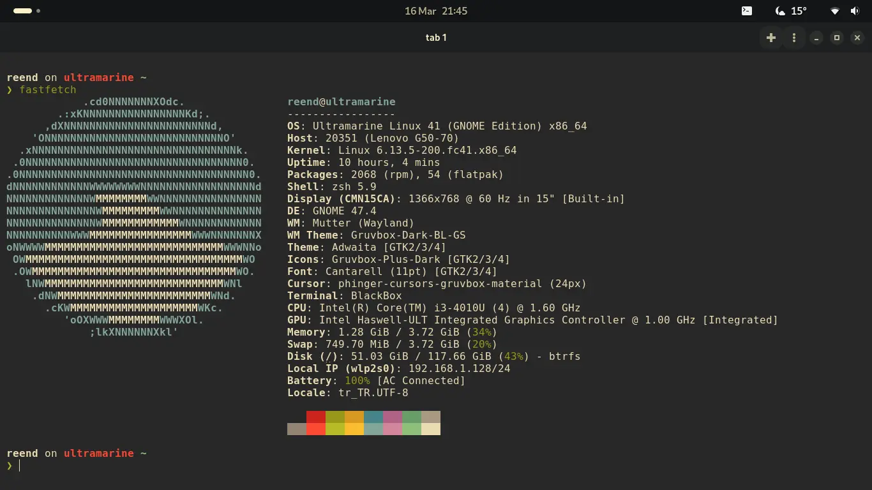
Task: Click the 'Memory: 1.28 GiB / 3.72 GiB' line
Action: (x=393, y=332)
